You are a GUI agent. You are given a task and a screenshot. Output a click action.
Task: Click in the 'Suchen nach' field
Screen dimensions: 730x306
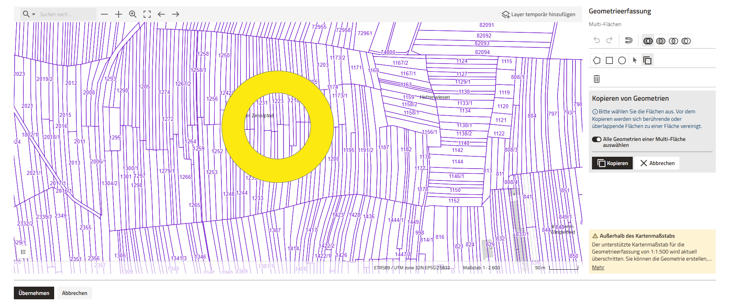[65, 14]
